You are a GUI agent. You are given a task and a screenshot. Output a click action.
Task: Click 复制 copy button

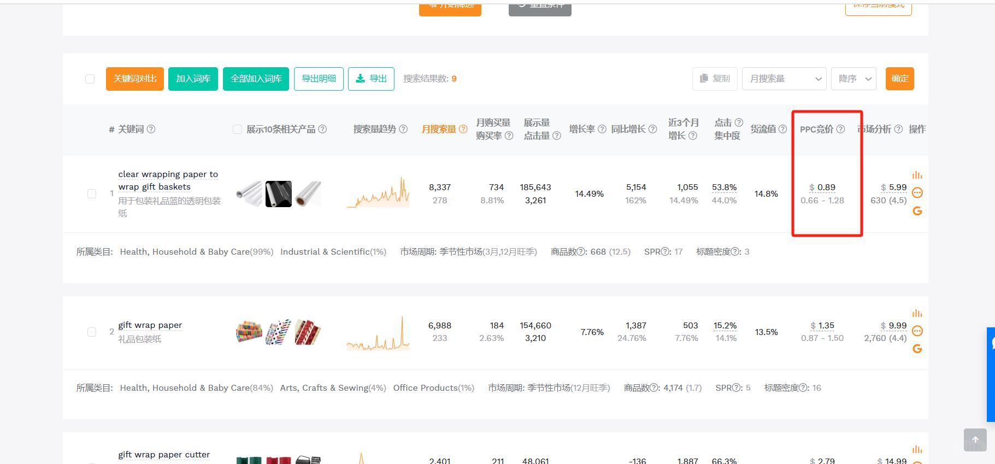715,79
